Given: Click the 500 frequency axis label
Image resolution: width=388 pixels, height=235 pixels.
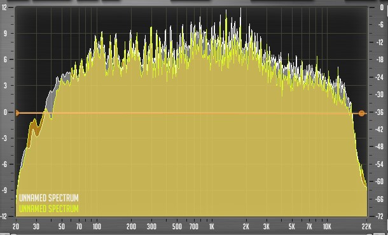Looking at the screenshot, I should coord(177,227).
